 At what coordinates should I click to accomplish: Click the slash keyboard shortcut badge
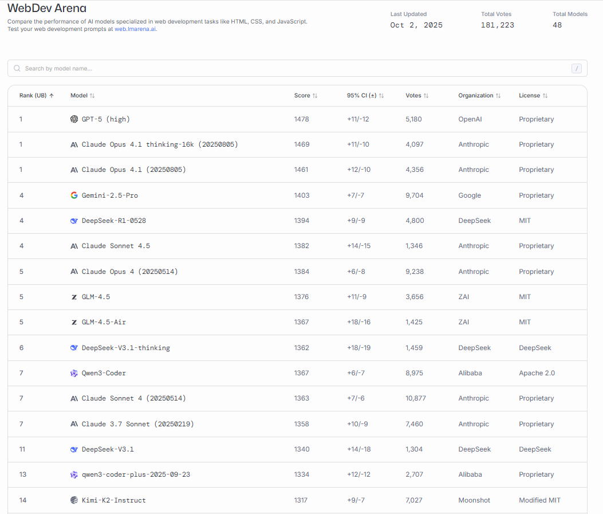577,68
